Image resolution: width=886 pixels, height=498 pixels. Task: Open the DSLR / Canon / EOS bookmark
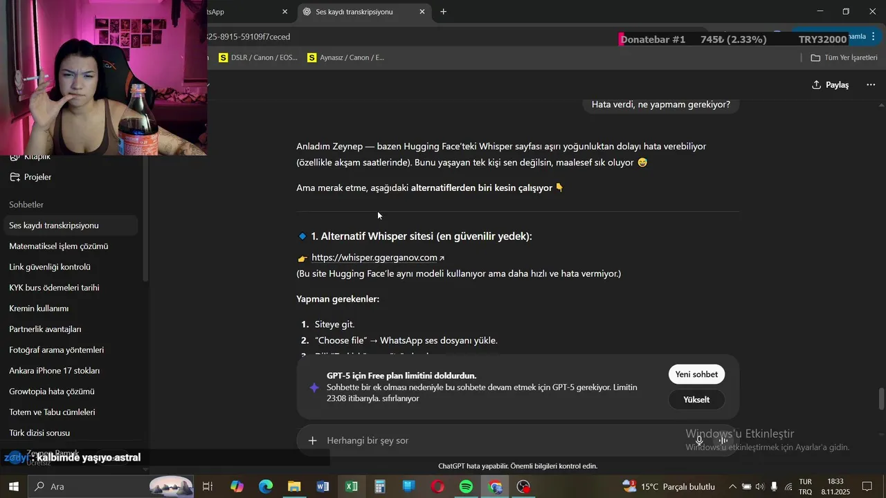[x=258, y=57]
